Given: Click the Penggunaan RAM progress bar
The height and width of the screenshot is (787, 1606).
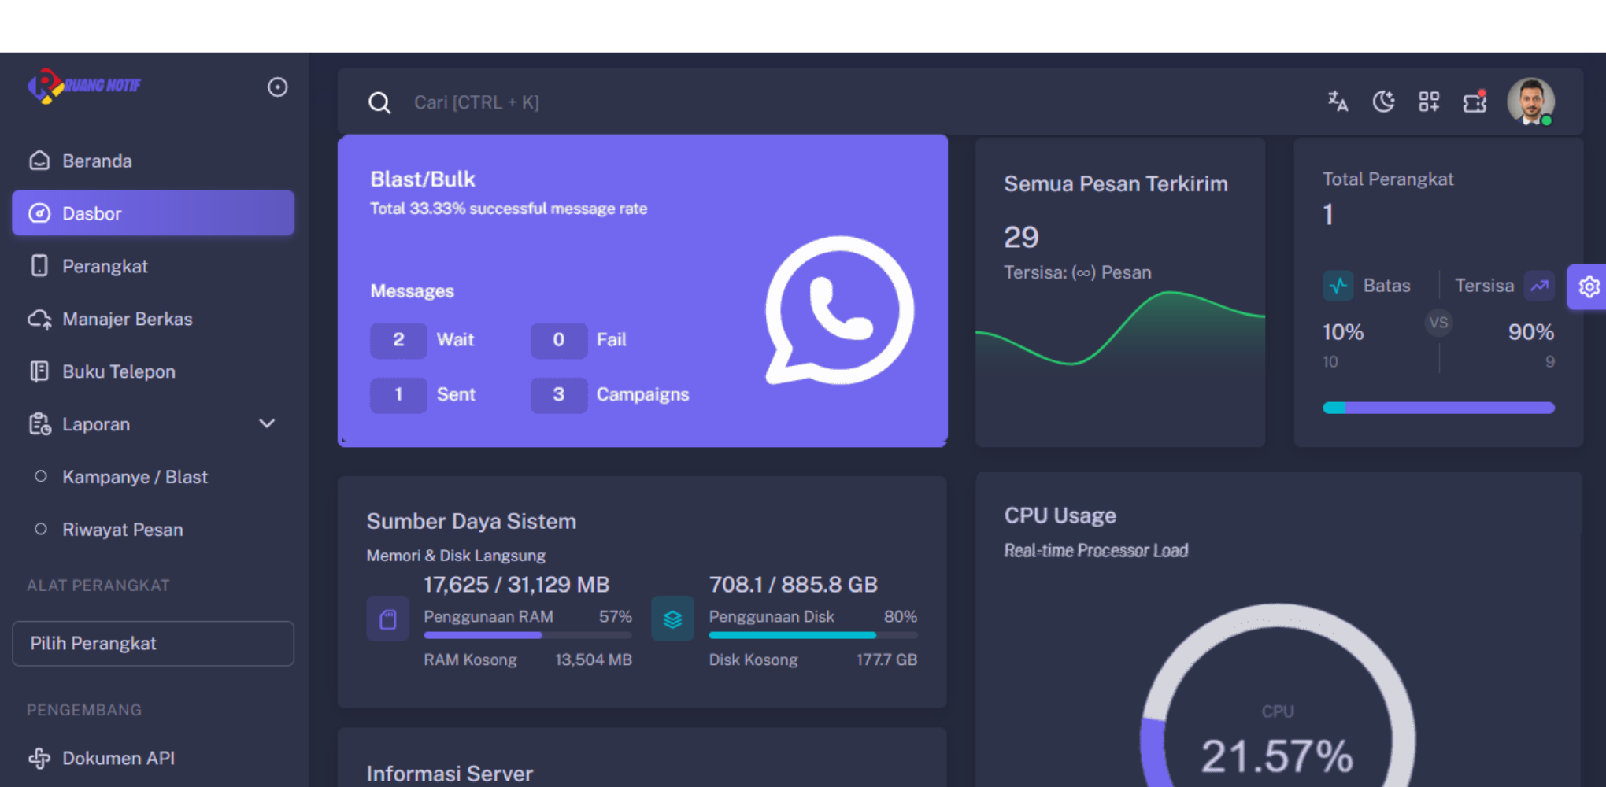Looking at the screenshot, I should tap(527, 635).
